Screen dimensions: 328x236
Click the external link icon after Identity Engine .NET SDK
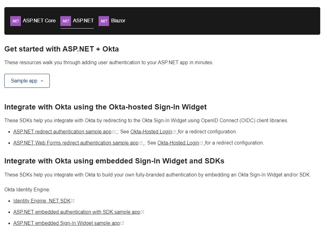point(73,200)
